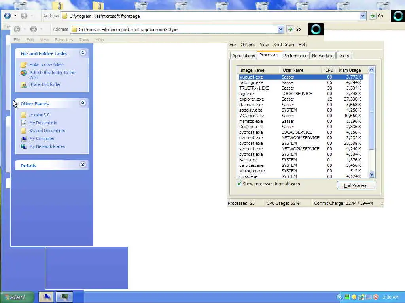Click the My Computer icon in Other Places
This screenshot has height=303, width=405.
point(23,138)
